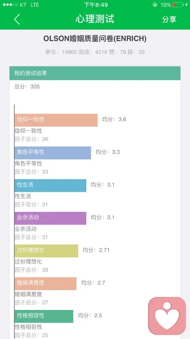Open the pink heart floating icon
Screen dimensions: 190x339
(167, 316)
